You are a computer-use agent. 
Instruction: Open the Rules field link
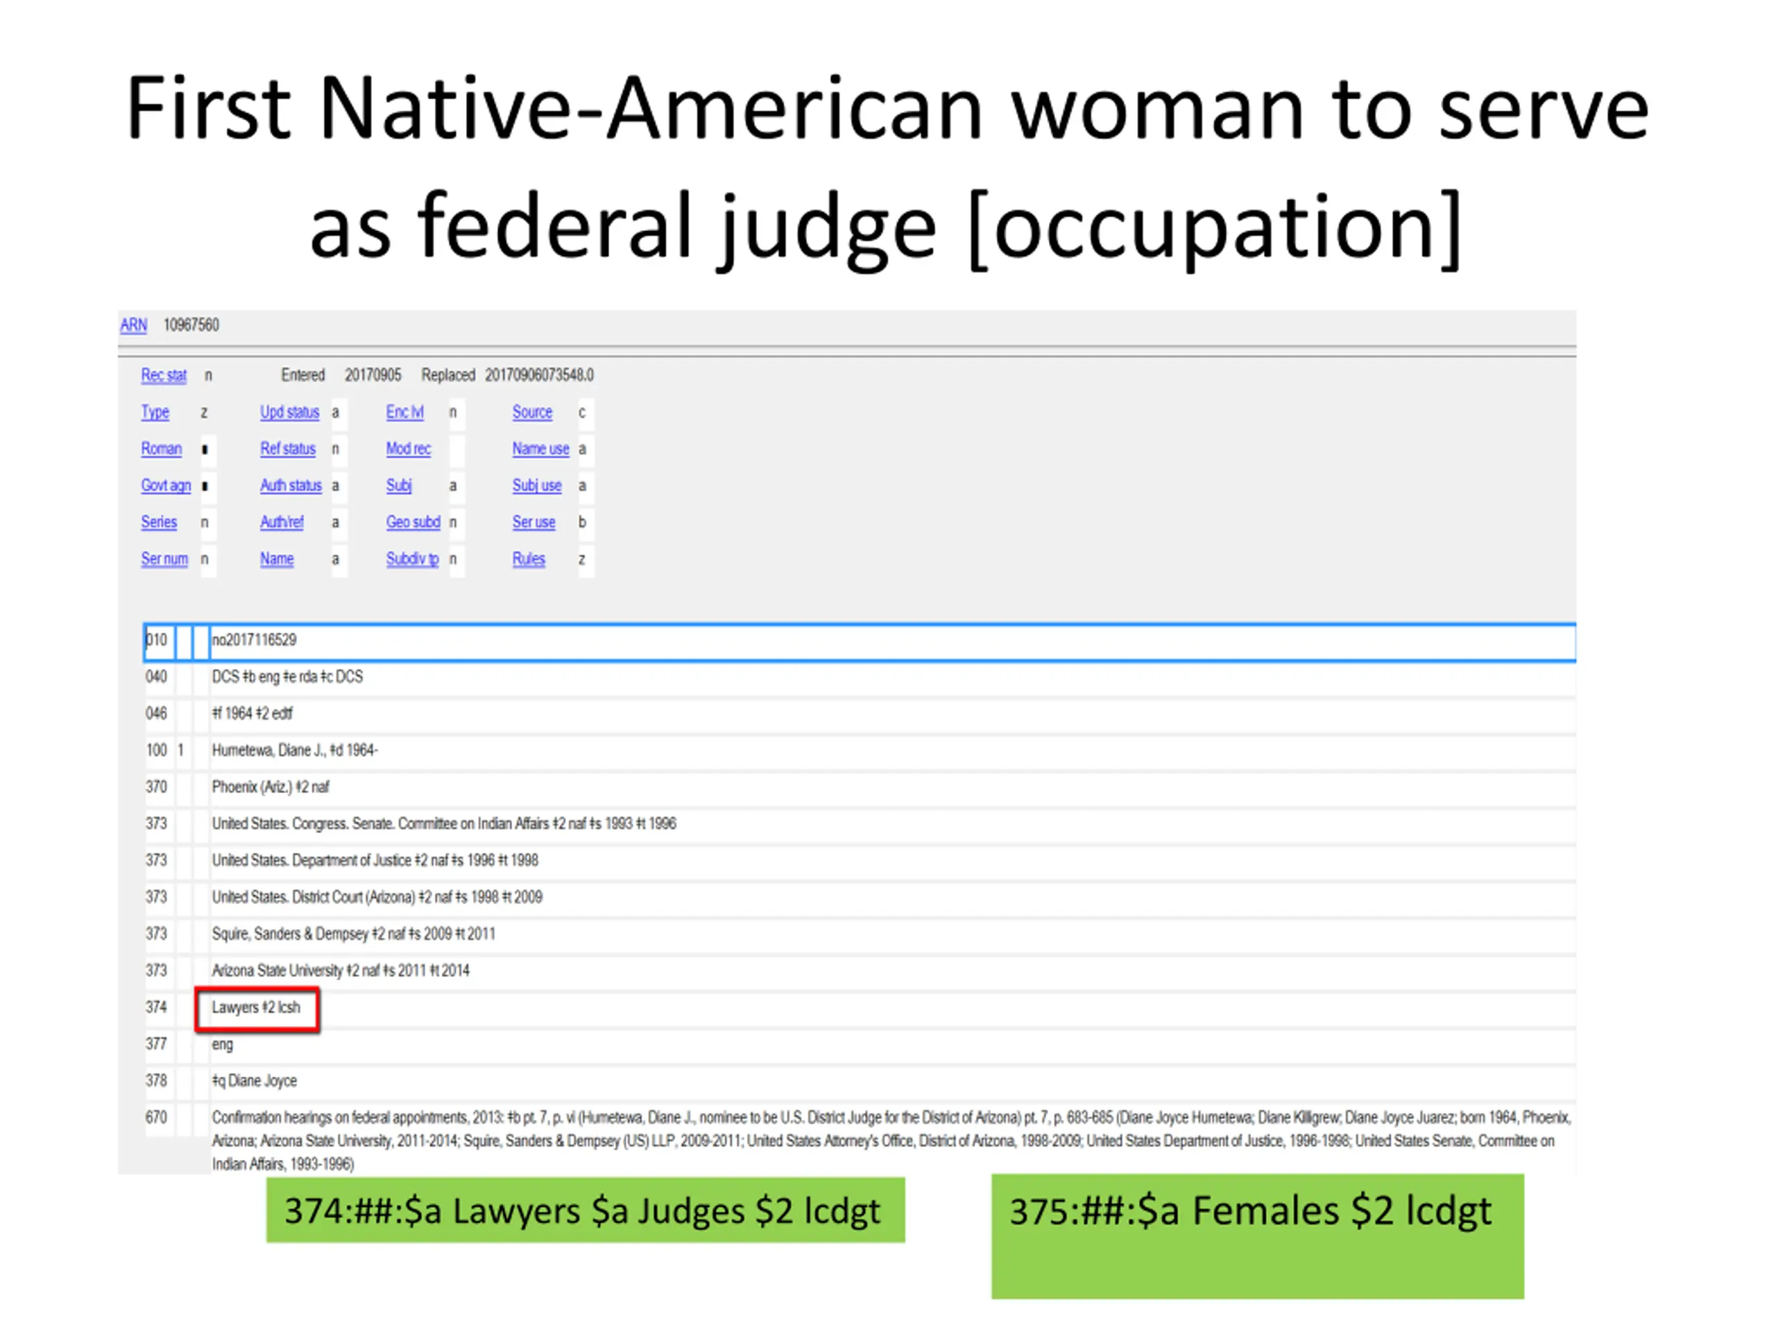tap(529, 558)
